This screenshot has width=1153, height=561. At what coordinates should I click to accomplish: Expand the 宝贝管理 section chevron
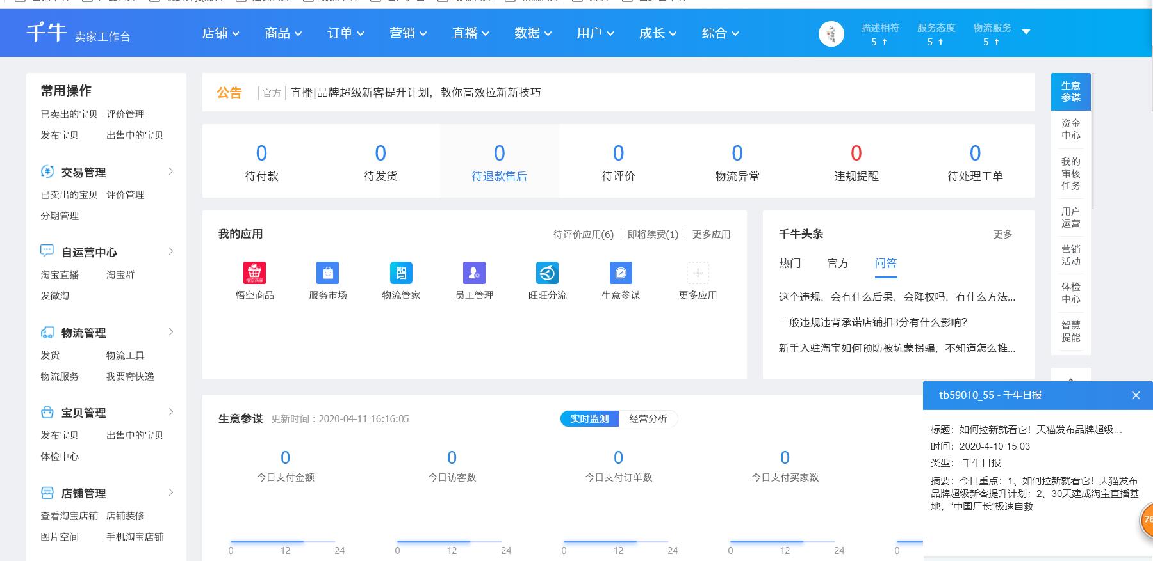pos(170,412)
